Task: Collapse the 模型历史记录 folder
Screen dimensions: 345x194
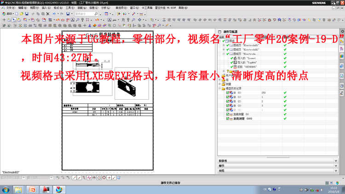Action: click(x=219, y=88)
